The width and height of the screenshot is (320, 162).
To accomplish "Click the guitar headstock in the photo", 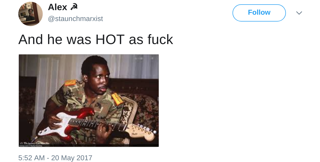I will click(x=142, y=132).
